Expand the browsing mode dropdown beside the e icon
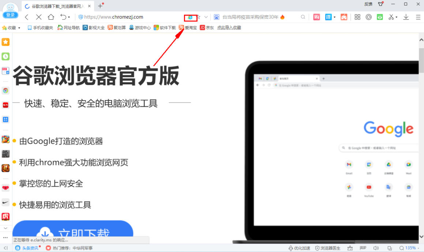The width and height of the screenshot is (424, 252). click(206, 17)
